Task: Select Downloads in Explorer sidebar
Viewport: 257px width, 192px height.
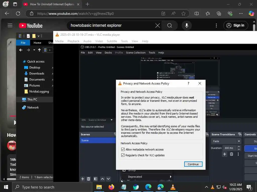Action: pos(37,73)
